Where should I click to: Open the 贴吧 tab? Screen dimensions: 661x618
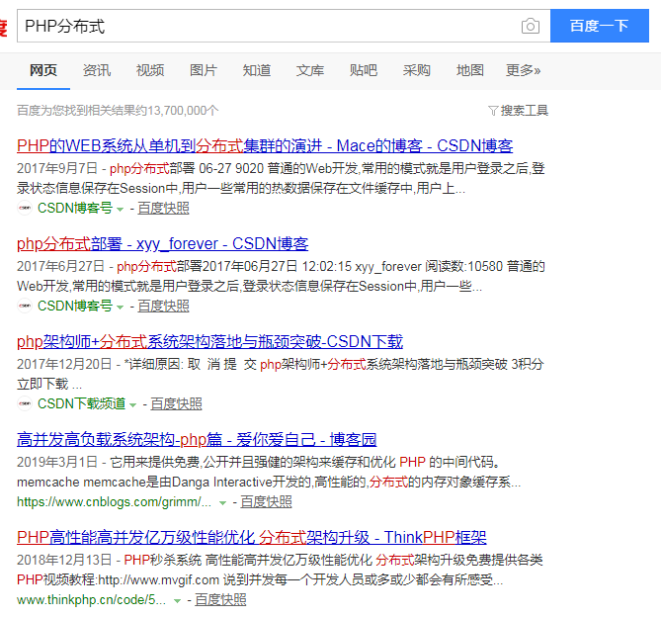click(x=364, y=70)
